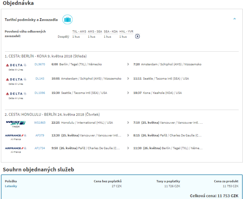
Task: Open flight DL143 link
Action: click(39, 79)
